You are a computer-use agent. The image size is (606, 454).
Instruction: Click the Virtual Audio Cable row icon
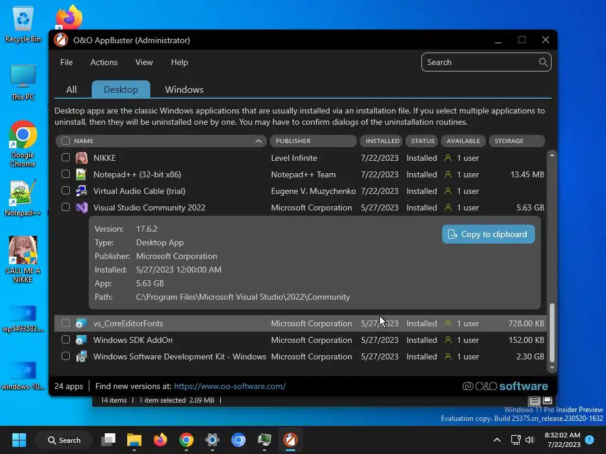coord(81,191)
